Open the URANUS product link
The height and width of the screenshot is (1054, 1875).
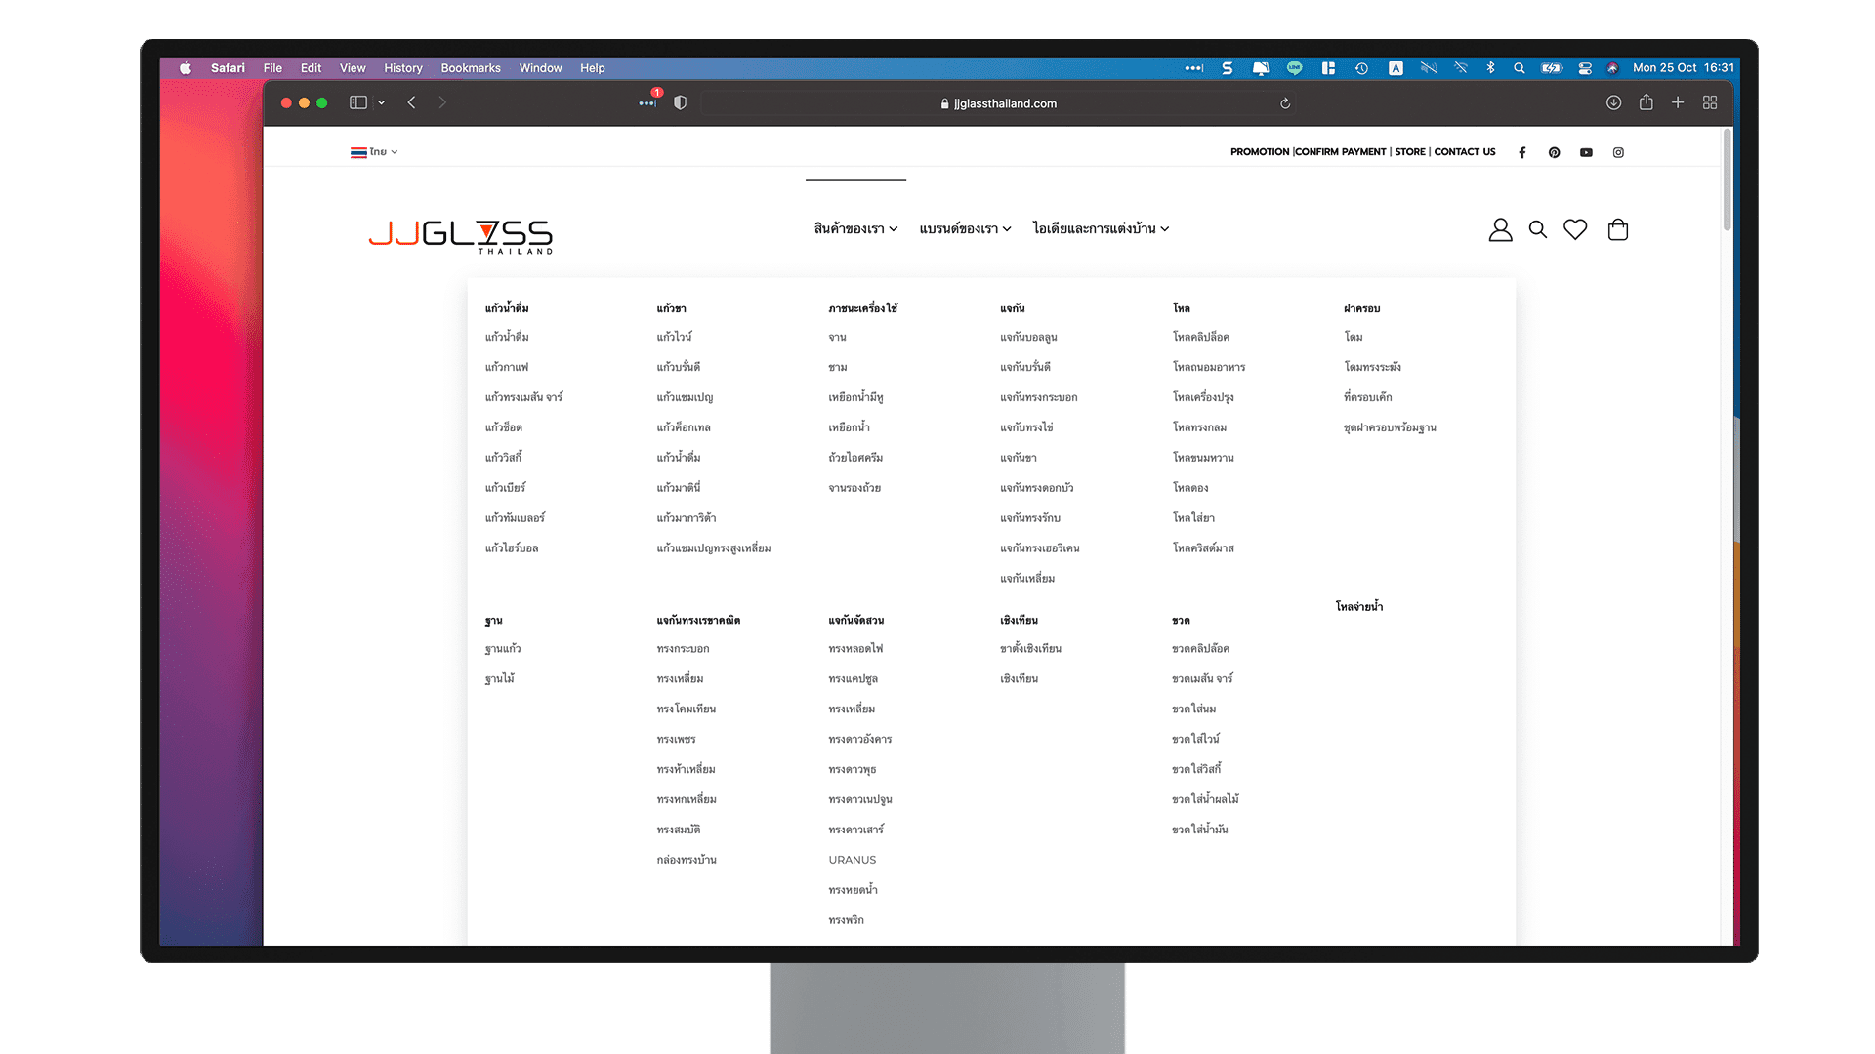(x=853, y=860)
